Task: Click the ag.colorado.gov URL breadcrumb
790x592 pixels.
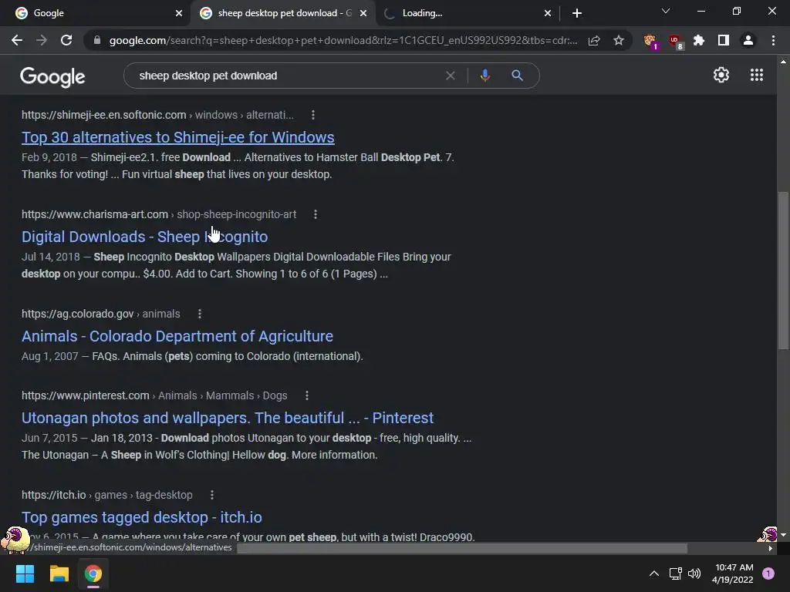Action: (101, 314)
